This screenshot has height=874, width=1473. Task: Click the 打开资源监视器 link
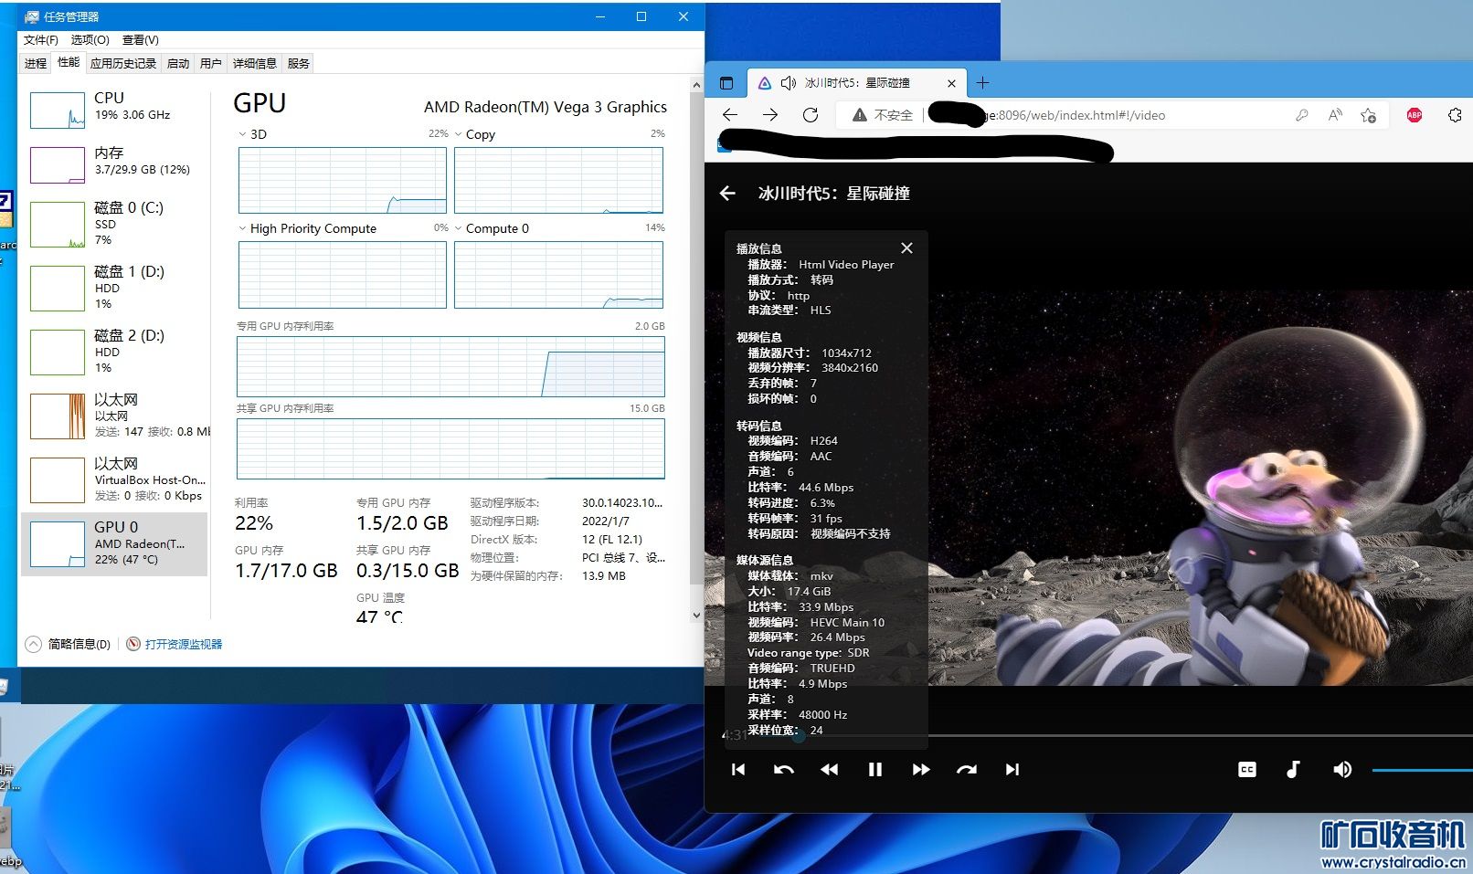(183, 644)
